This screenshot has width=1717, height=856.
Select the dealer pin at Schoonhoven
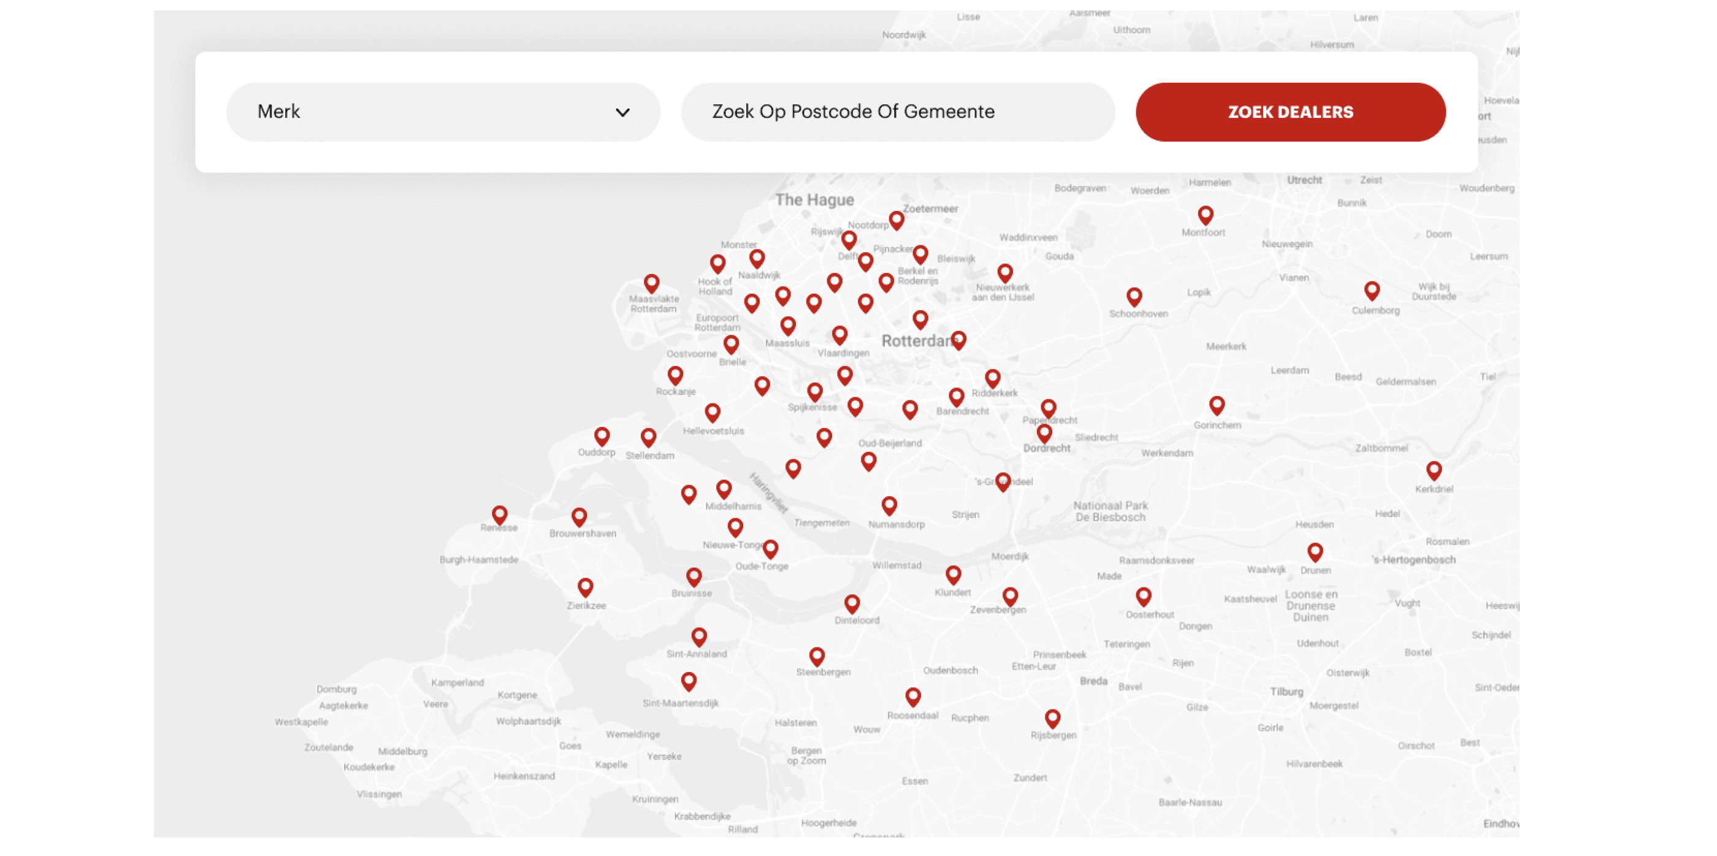pos(1134,297)
